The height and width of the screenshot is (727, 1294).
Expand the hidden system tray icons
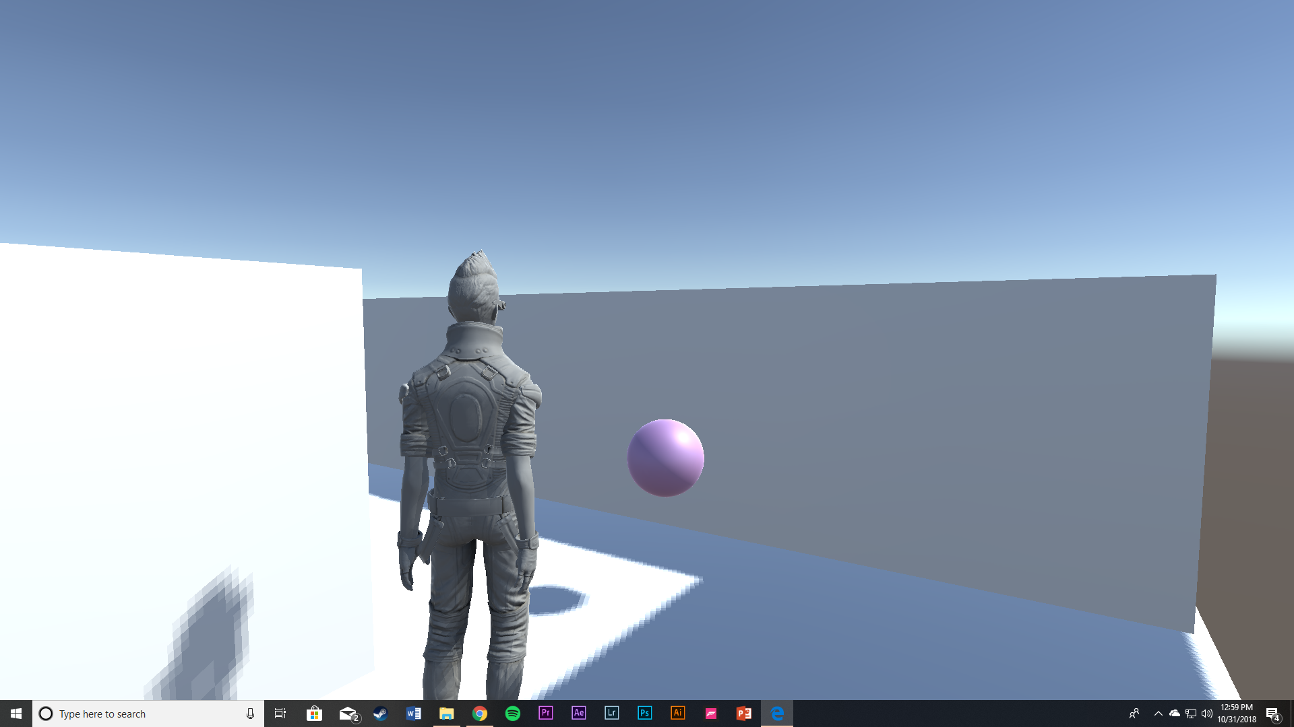1158,714
